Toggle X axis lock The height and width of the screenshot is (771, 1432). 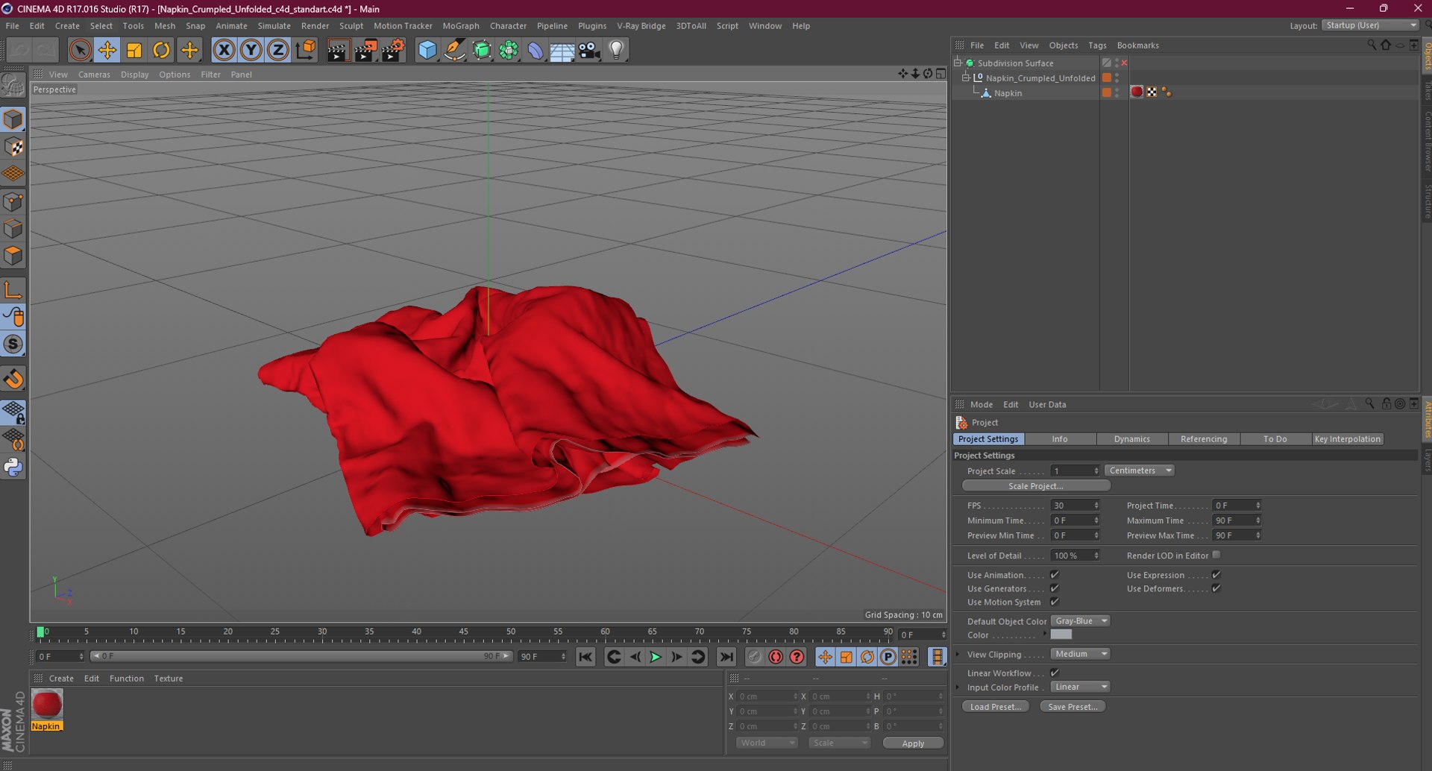click(224, 50)
